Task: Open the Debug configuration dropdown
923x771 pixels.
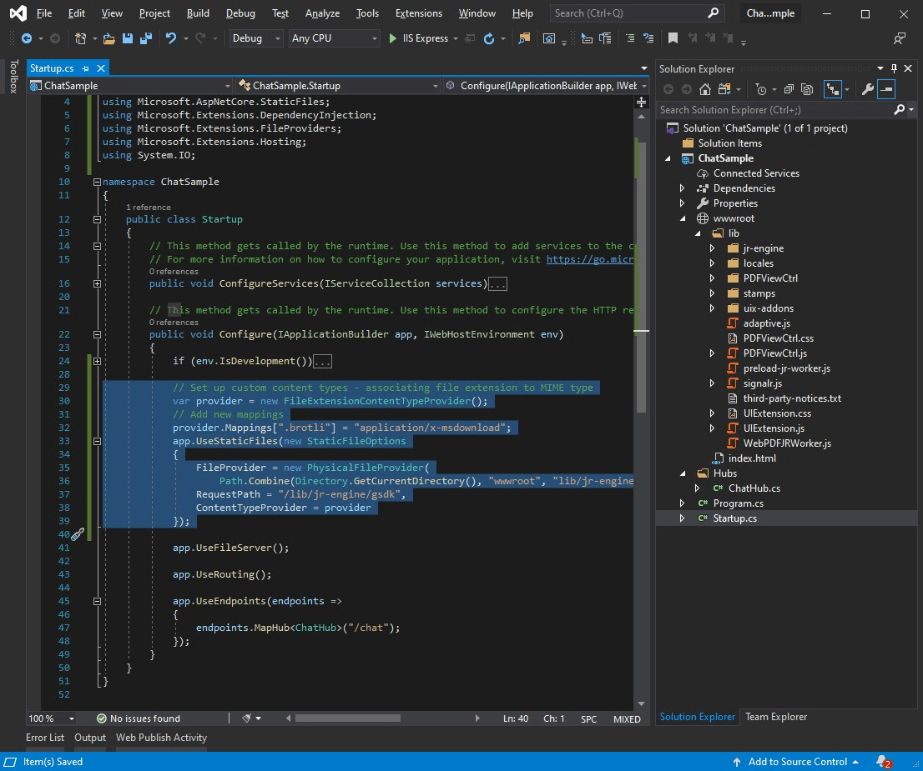Action: coord(256,38)
